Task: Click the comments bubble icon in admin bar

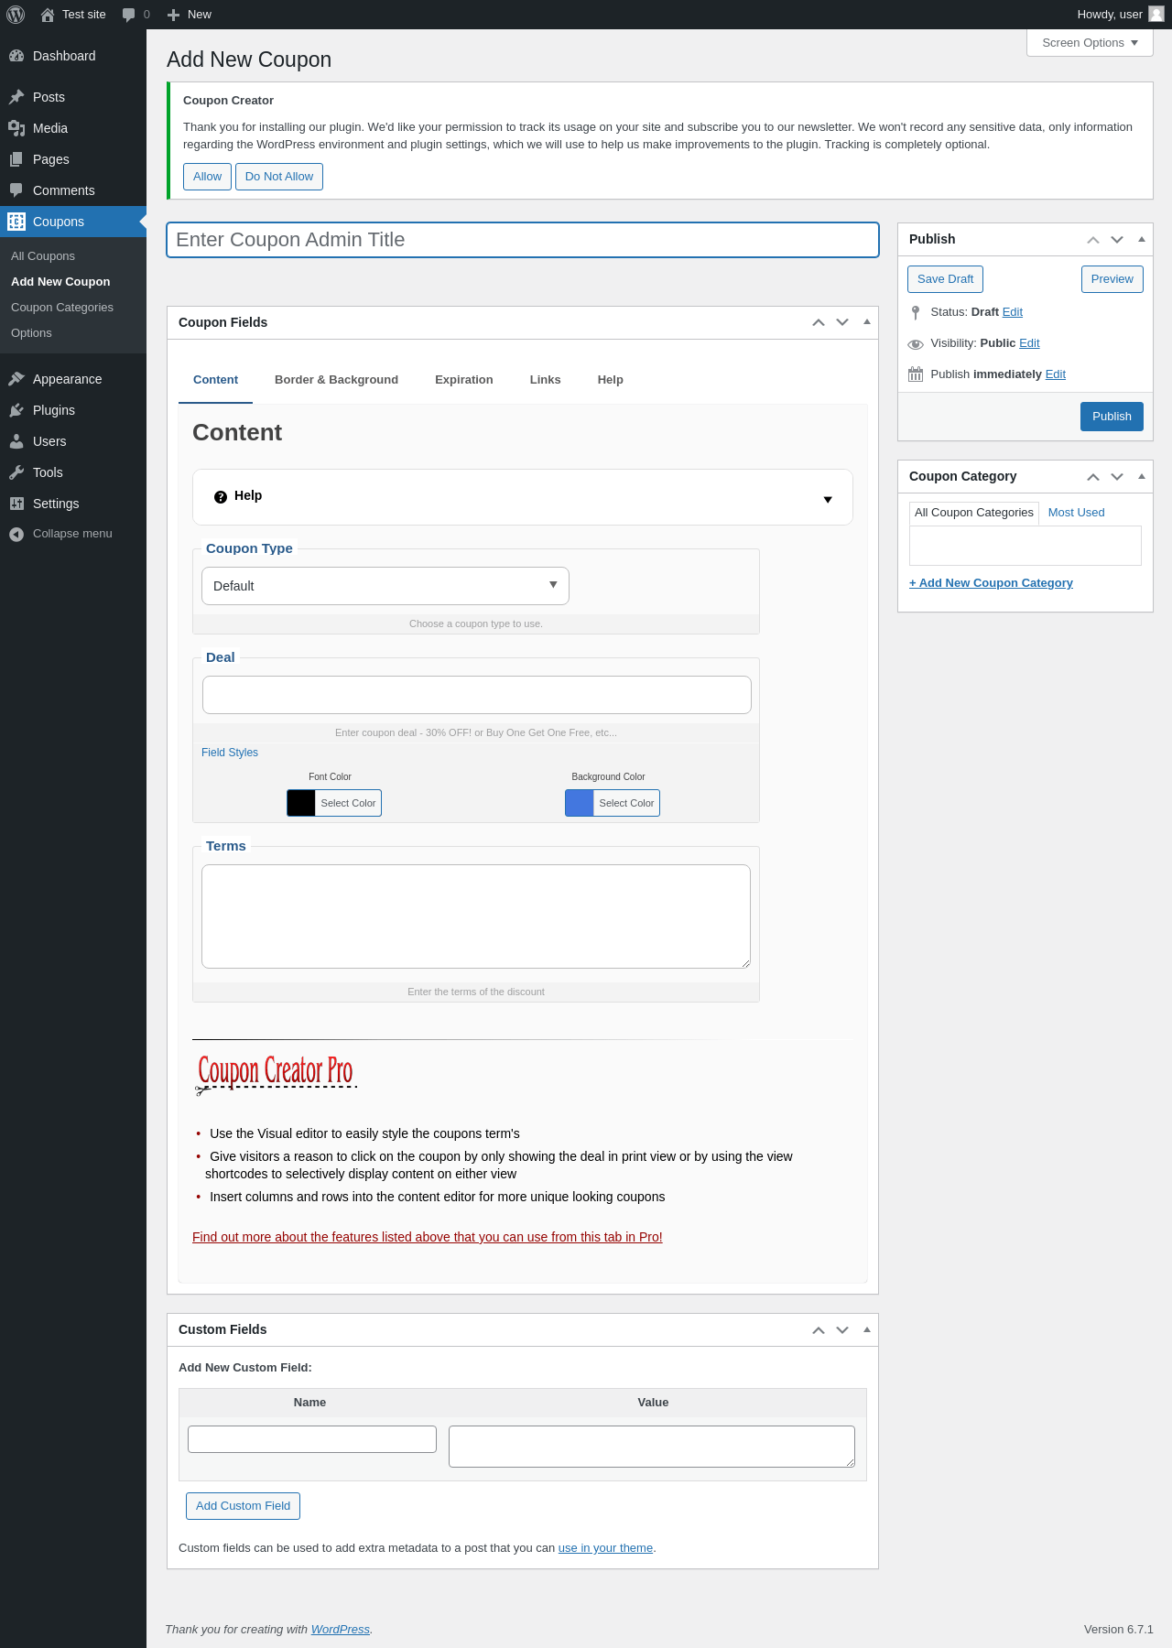Action: click(x=129, y=15)
